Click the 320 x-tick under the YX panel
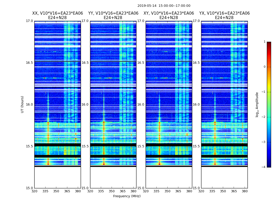This screenshot has width=275, height=209. [201, 191]
